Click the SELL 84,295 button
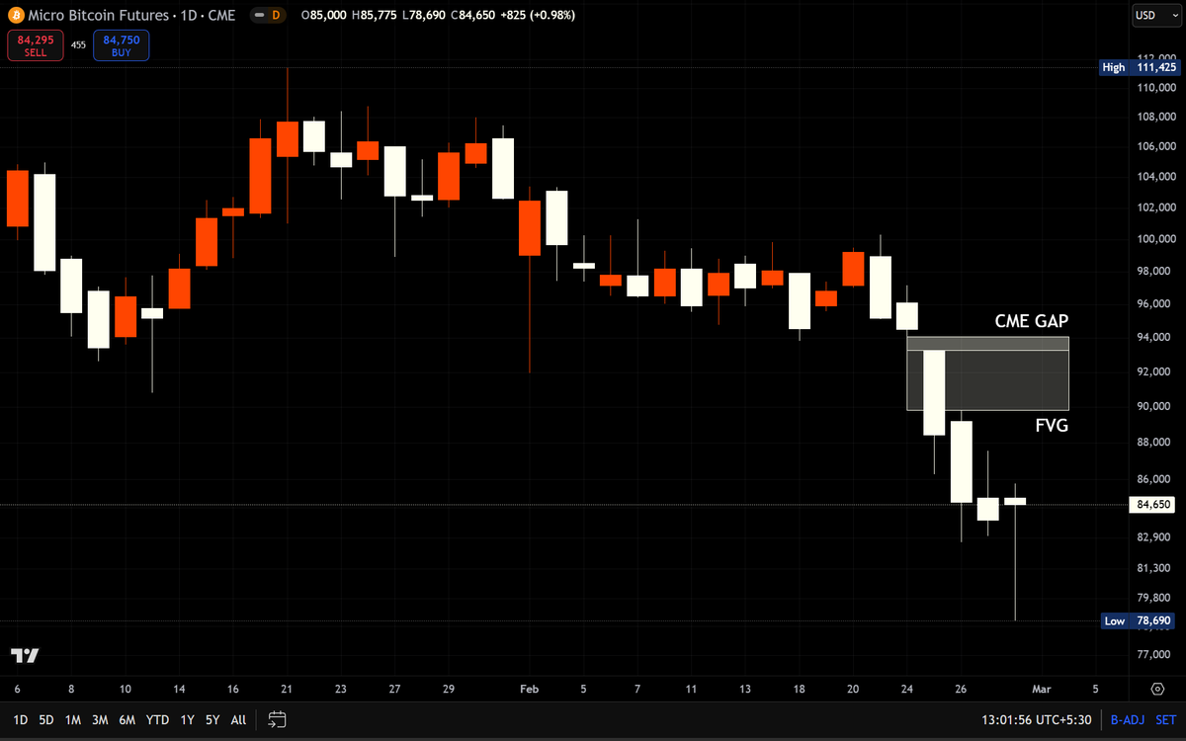 click(x=35, y=45)
